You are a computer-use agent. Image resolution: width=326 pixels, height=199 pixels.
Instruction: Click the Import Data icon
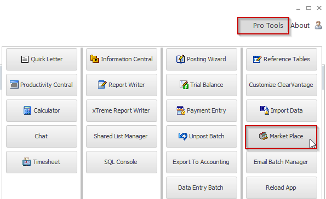pos(265,110)
